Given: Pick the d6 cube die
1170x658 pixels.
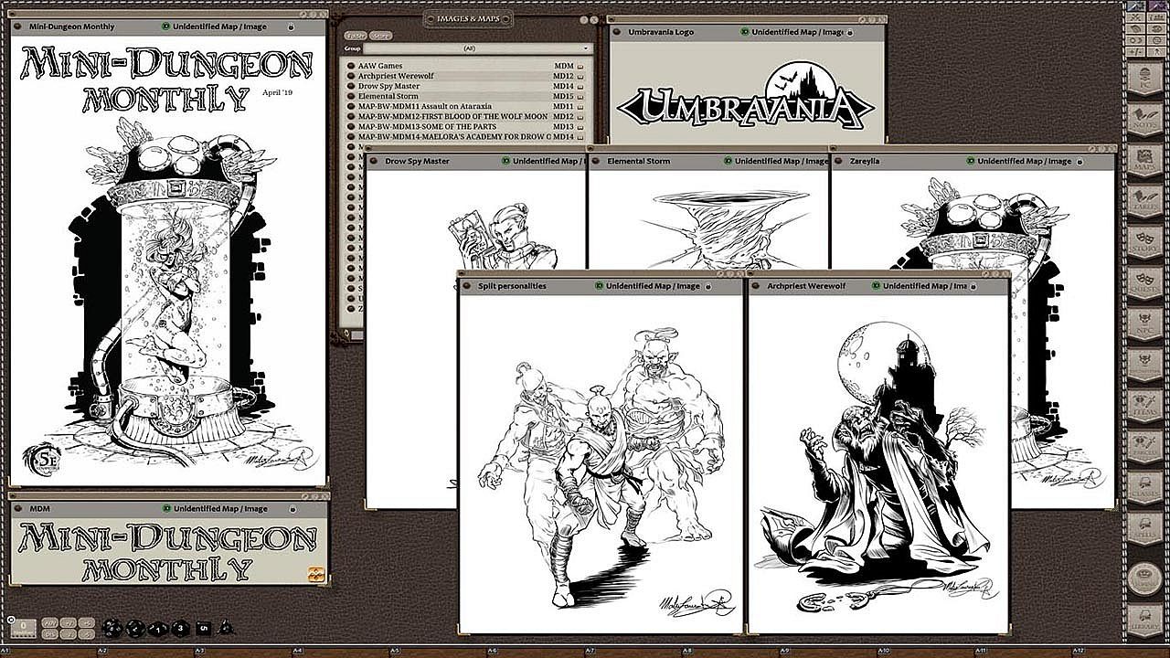Looking at the screenshot, I should [x=203, y=628].
